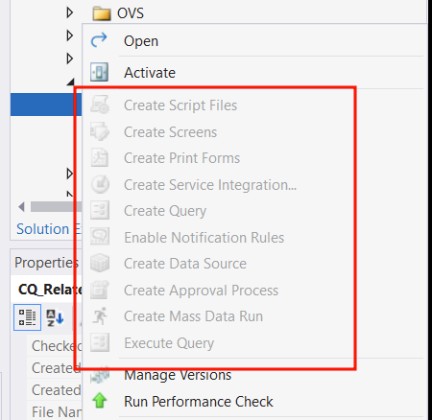
Task: Click the OVS folder icon
Action: (x=102, y=13)
